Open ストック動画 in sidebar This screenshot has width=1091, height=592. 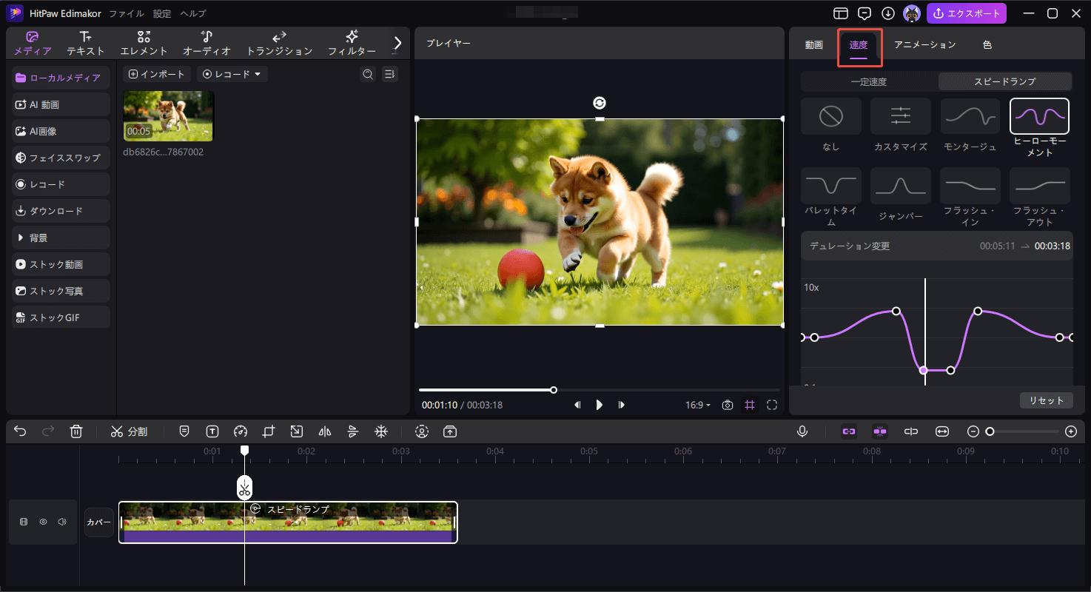(x=61, y=264)
